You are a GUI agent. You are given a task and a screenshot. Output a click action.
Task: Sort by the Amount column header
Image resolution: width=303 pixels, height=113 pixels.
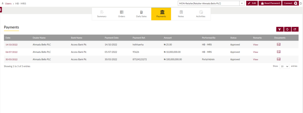tap(167, 38)
